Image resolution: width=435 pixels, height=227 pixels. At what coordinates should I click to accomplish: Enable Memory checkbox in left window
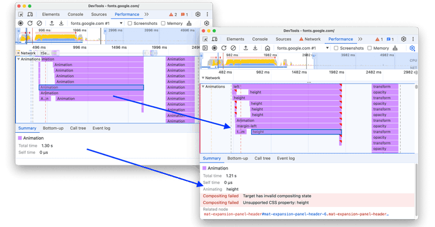pos(163,23)
